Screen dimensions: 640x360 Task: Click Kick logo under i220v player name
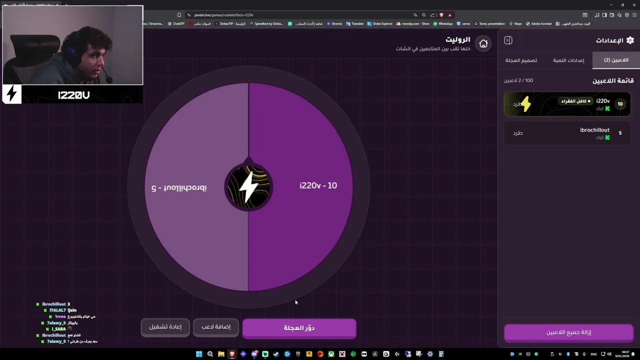pos(607,108)
